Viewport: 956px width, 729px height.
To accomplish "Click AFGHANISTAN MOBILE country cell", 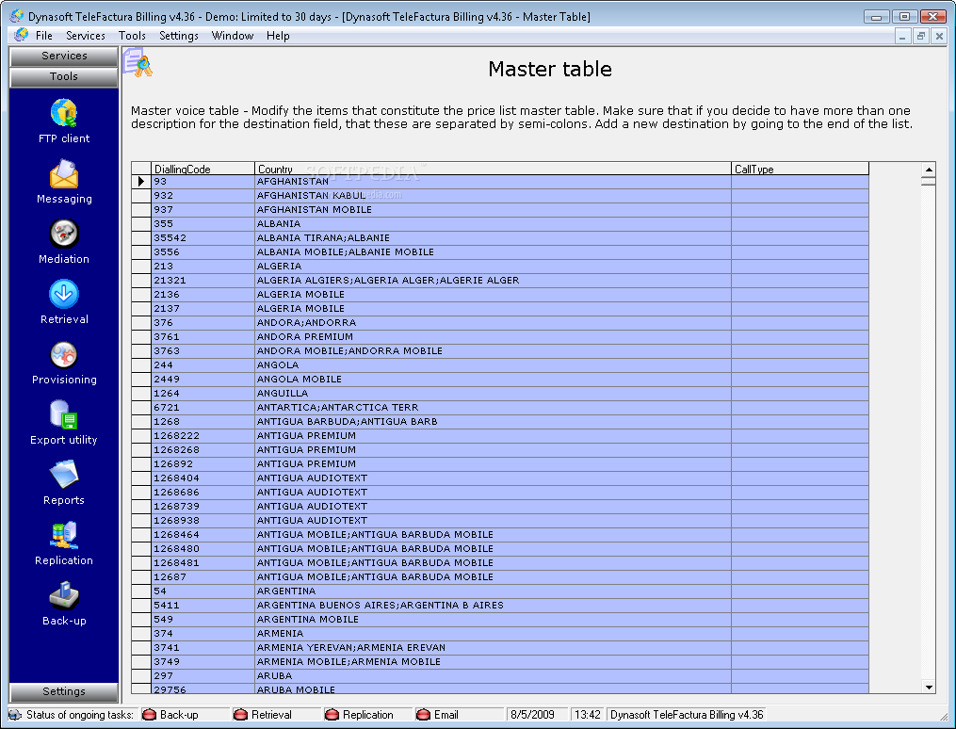I will click(x=493, y=210).
